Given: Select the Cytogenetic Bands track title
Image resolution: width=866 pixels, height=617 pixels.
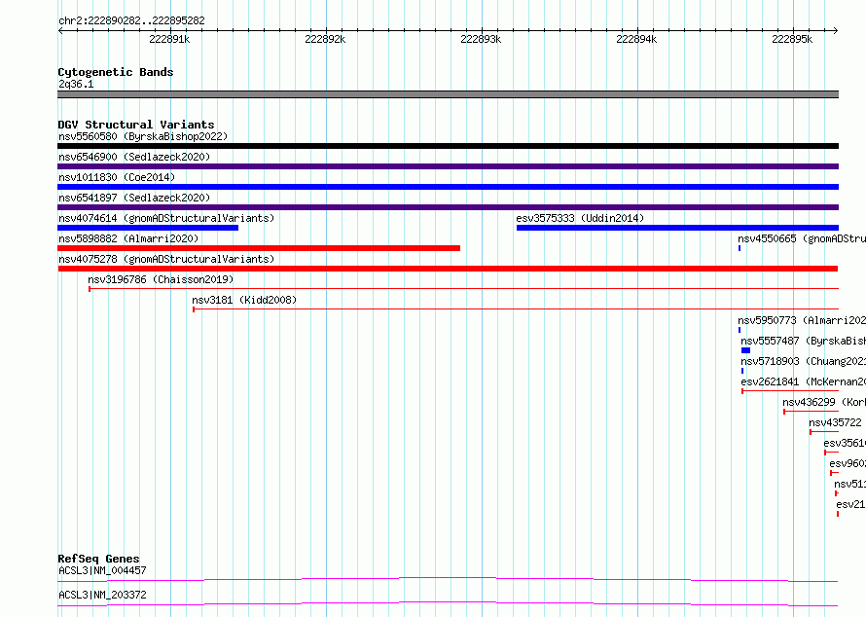Looking at the screenshot, I should [116, 72].
